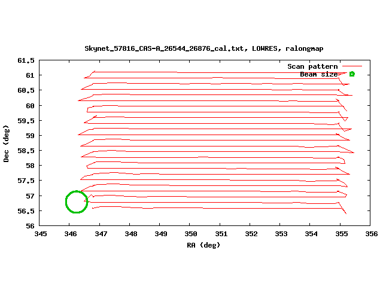Click the plot title Skynet_57816_CAS-A text

click(204, 48)
